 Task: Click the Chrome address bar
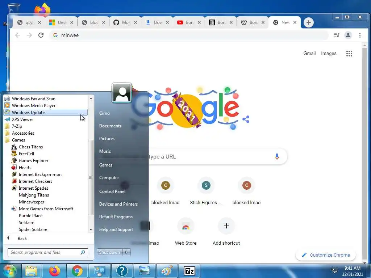point(189,35)
